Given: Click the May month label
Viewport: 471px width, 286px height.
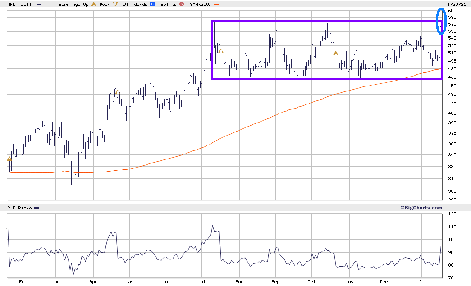Looking at the screenshot, I should point(129,282).
